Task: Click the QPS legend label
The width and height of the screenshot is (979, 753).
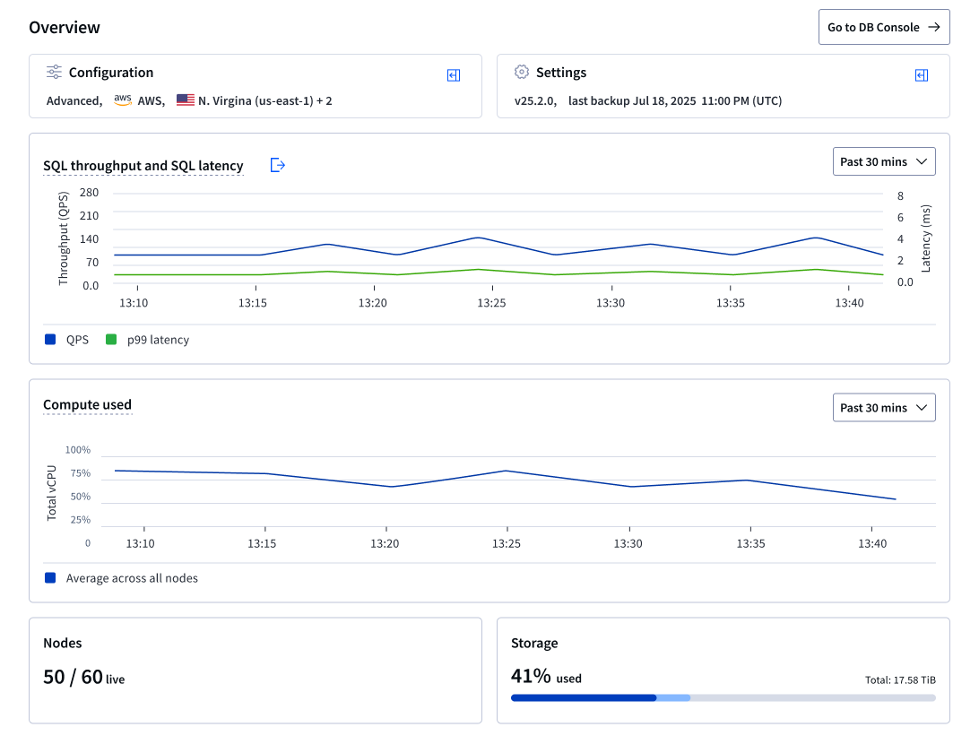Action: click(x=77, y=340)
